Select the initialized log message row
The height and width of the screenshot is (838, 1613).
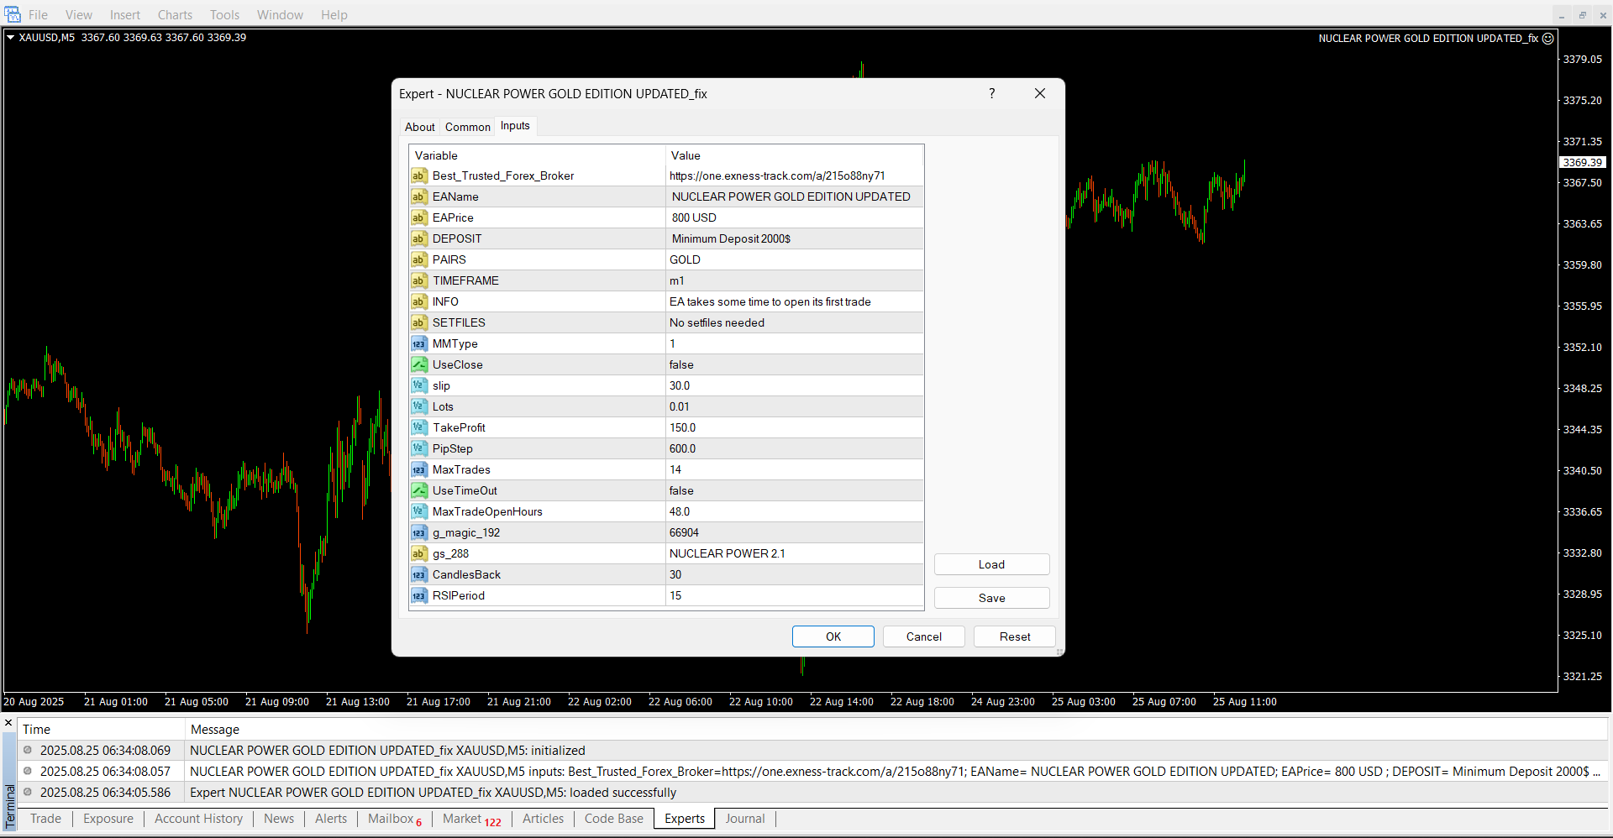point(387,751)
